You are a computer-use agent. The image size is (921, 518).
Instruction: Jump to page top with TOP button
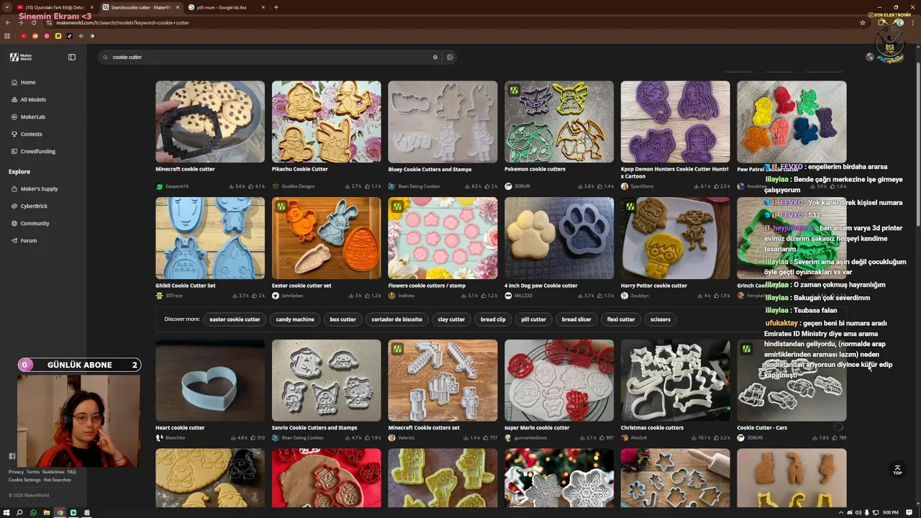coord(897,470)
